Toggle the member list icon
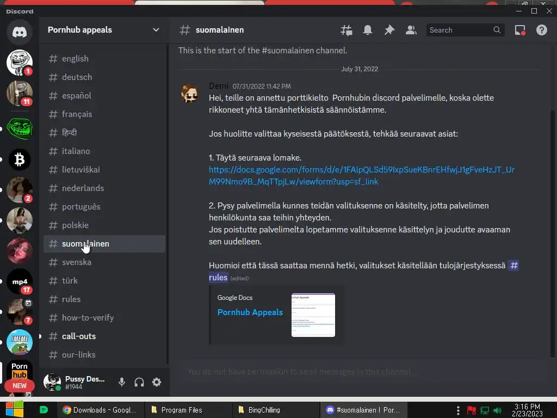 click(x=411, y=30)
